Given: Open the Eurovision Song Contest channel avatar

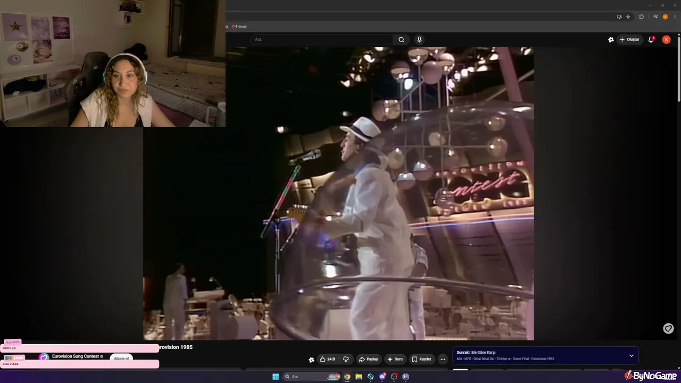Looking at the screenshot, I should [x=44, y=357].
